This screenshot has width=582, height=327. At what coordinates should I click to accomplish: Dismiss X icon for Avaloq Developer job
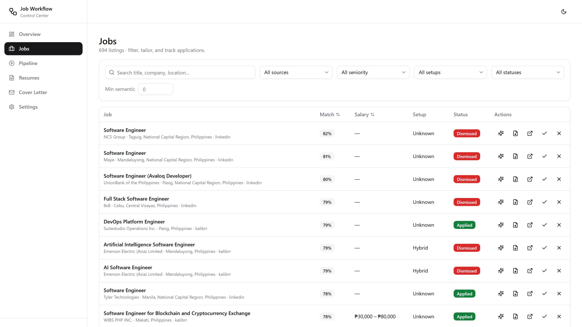pyautogui.click(x=559, y=179)
